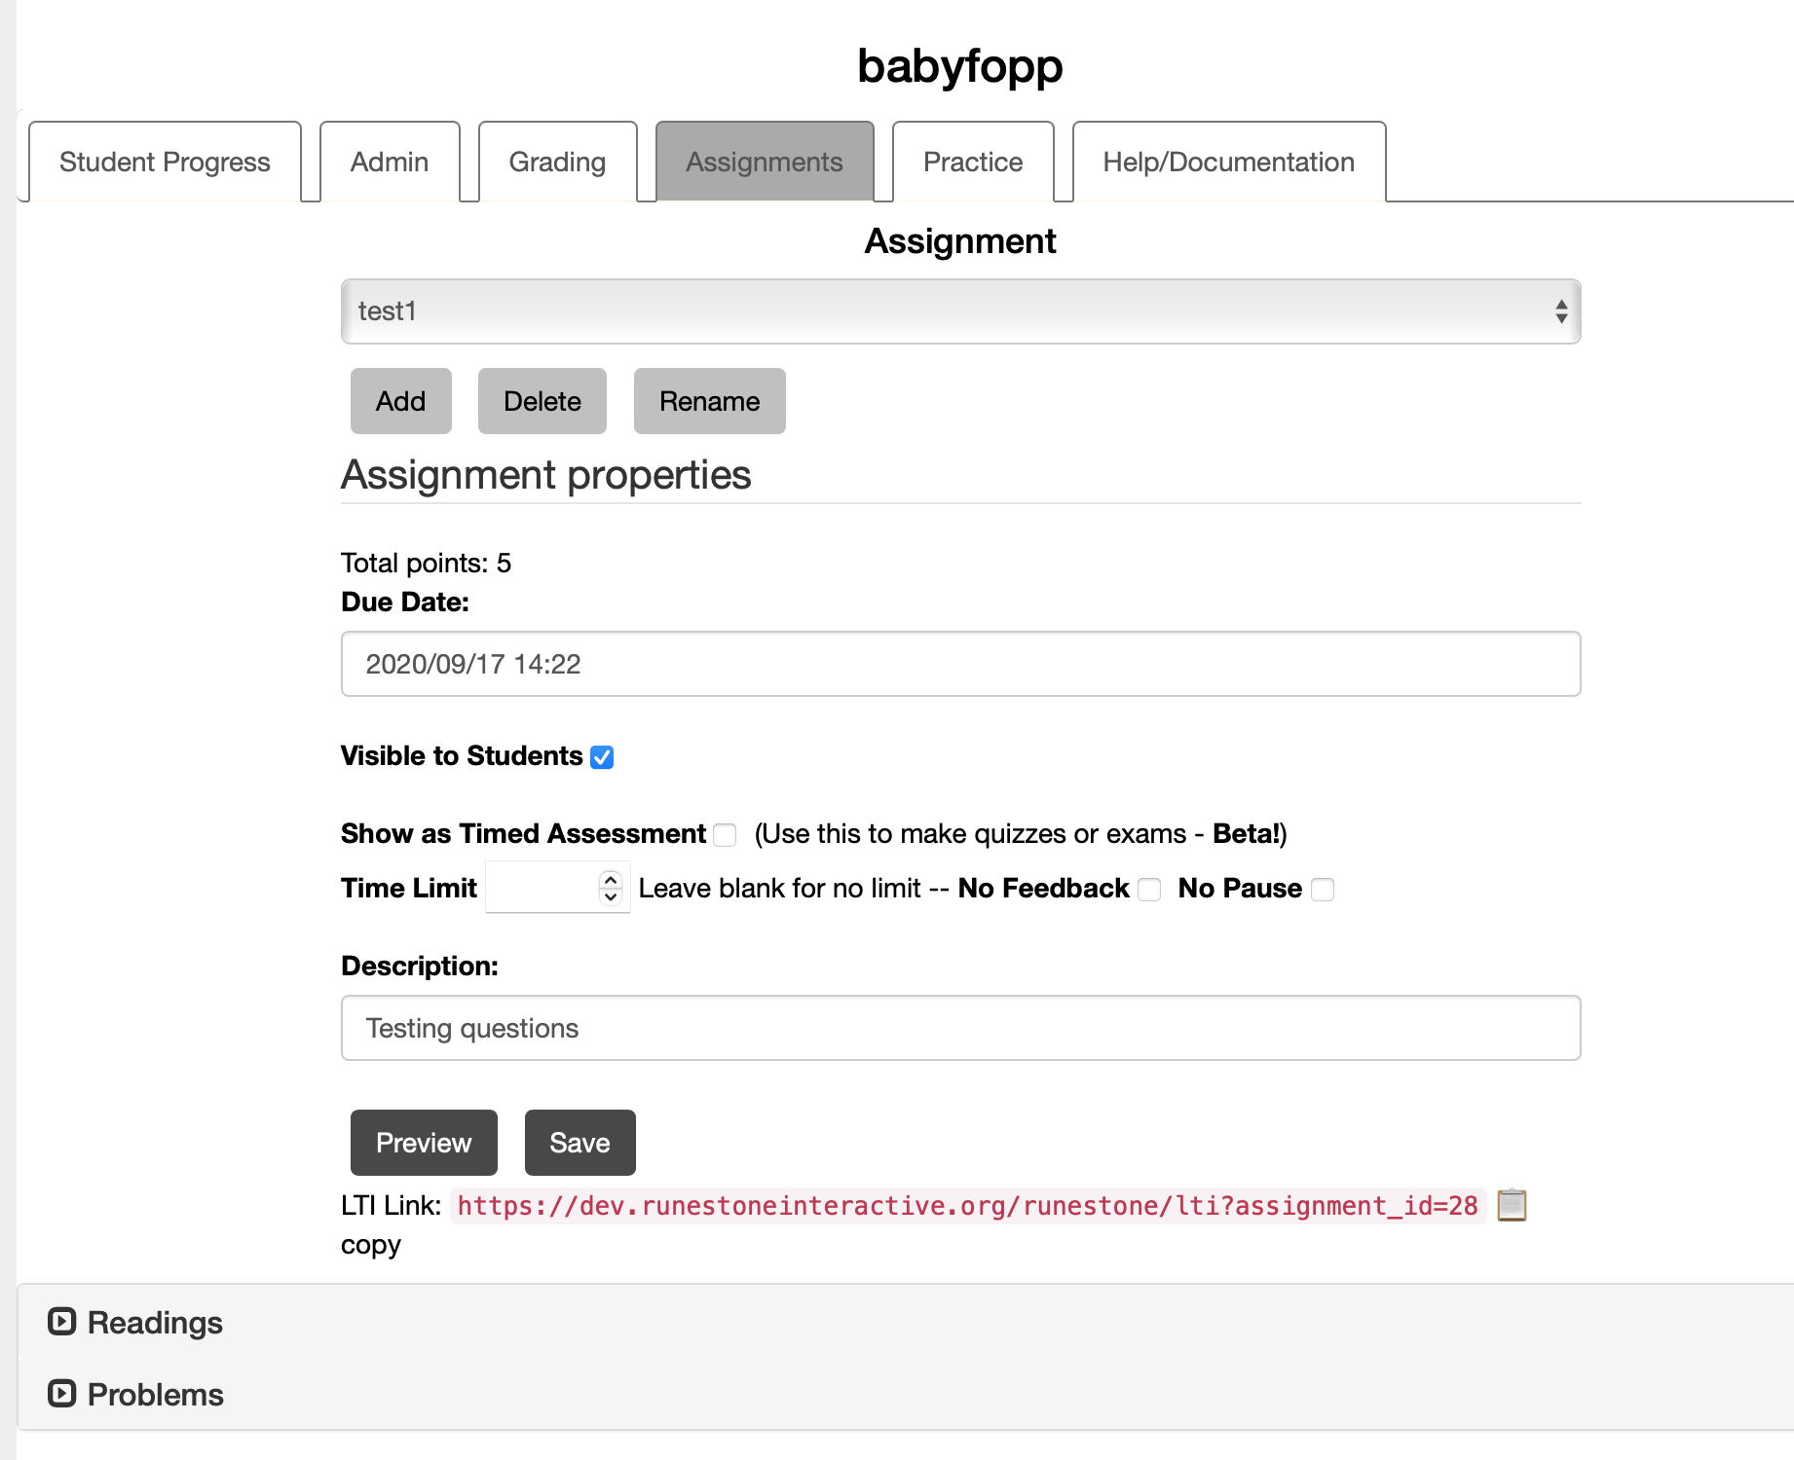This screenshot has width=1794, height=1460.
Task: Open the Grading tab
Action: pos(557,162)
